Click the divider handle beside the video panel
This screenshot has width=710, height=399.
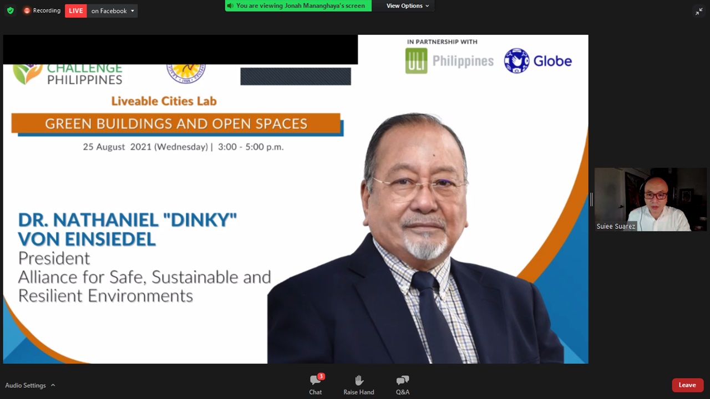(x=591, y=199)
